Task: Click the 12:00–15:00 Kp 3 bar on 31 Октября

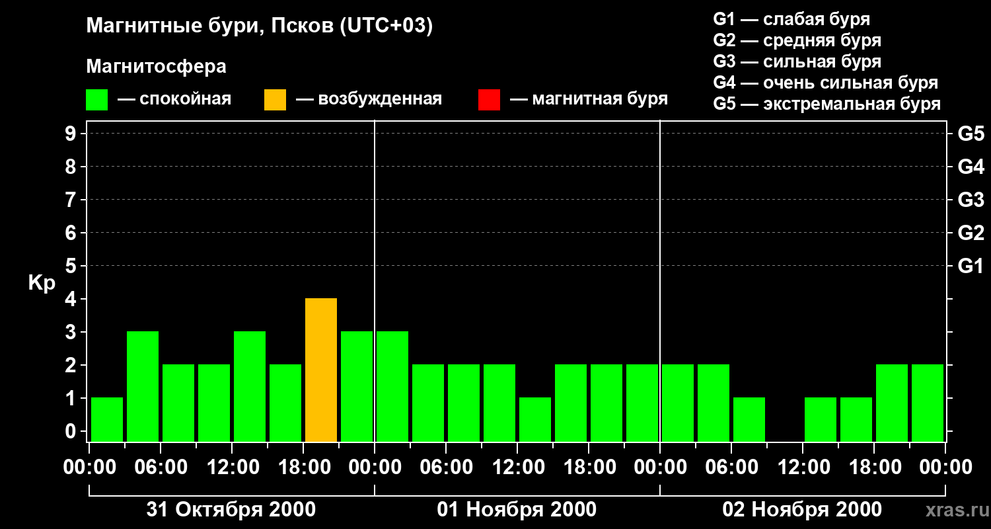Action: click(x=250, y=387)
